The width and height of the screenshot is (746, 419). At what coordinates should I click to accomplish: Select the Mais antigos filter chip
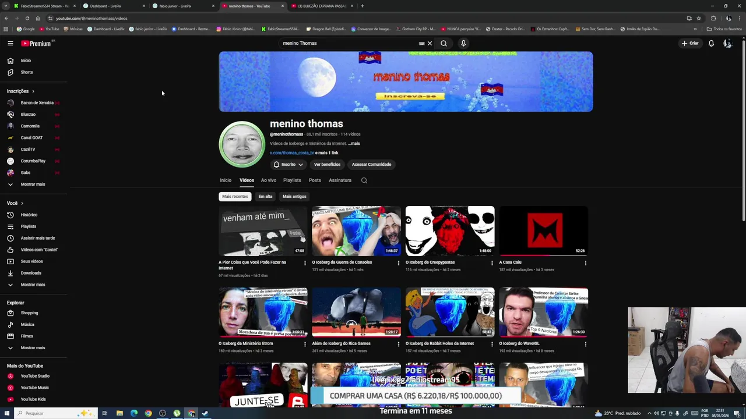click(294, 197)
